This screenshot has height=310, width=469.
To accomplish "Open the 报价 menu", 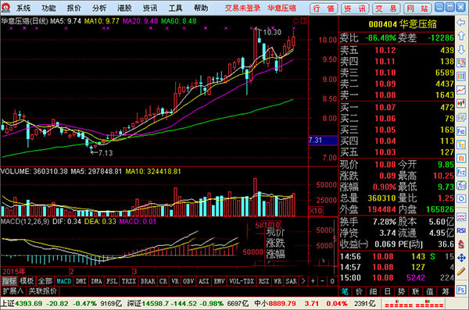I will tap(74, 8).
